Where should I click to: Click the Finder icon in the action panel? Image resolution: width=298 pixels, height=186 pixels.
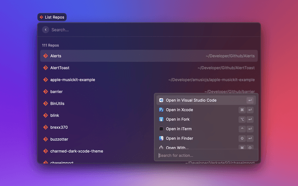(x=161, y=139)
